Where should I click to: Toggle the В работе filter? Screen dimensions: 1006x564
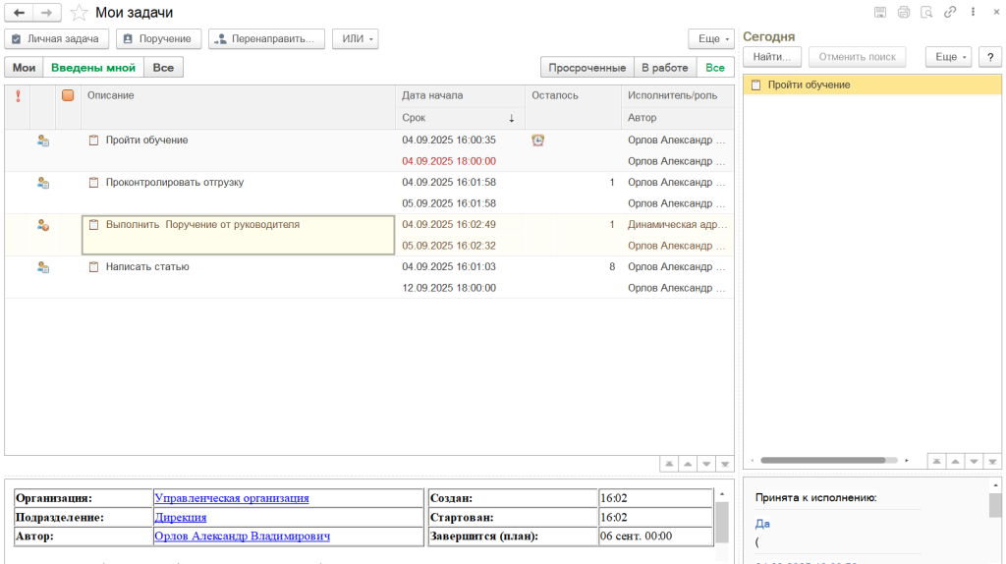(x=664, y=68)
